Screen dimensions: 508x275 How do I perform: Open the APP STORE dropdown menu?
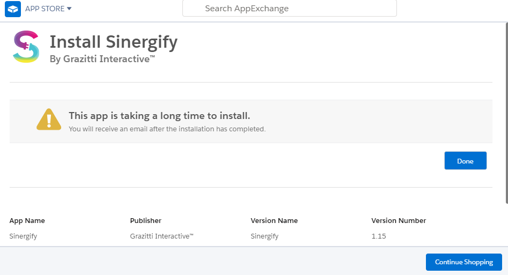(x=48, y=9)
